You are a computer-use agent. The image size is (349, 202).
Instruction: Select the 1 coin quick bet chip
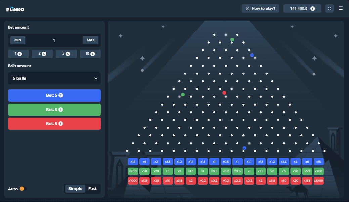tap(18, 54)
